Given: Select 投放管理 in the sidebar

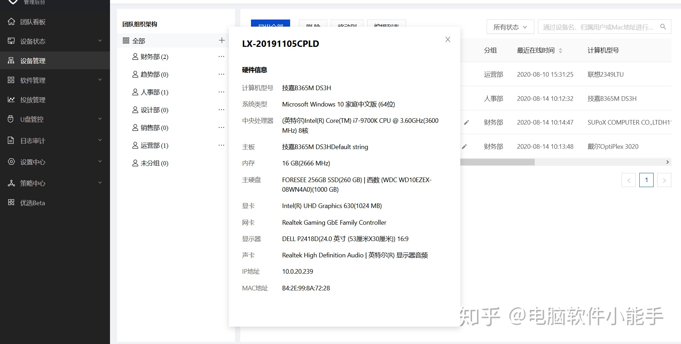Looking at the screenshot, I should coord(33,100).
